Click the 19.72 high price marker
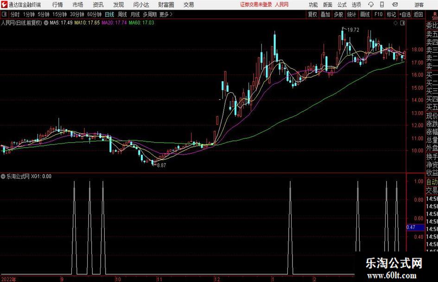438x282 pixels. [353, 30]
